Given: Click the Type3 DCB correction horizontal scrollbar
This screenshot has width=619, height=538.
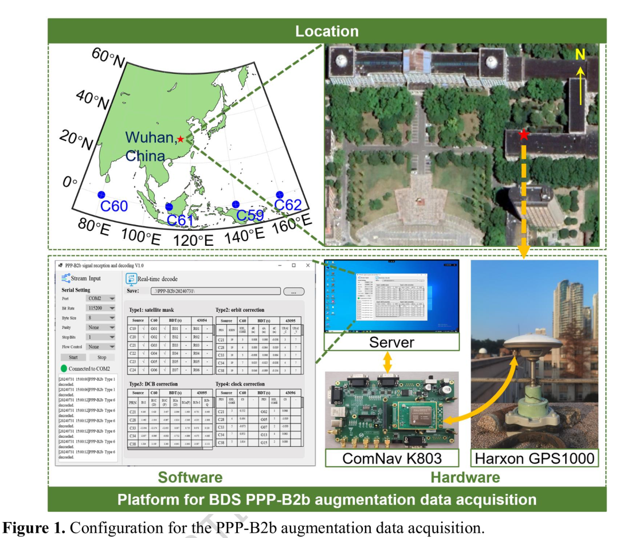Looking at the screenshot, I should (171, 447).
